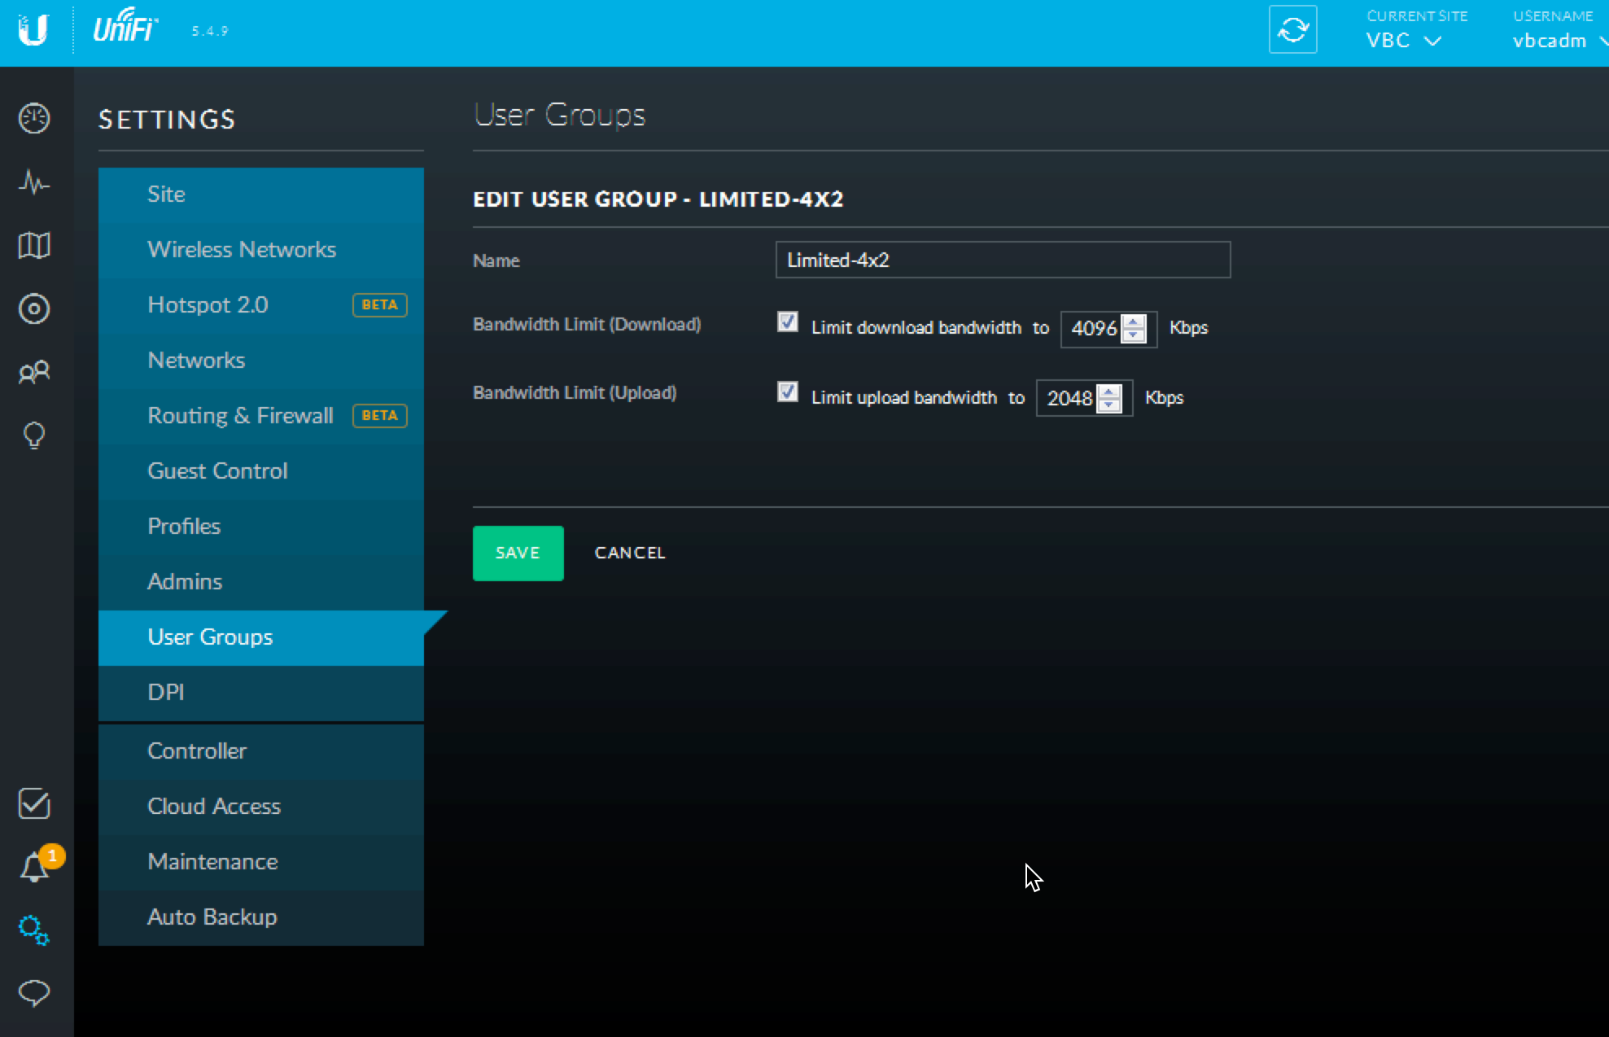The image size is (1609, 1037).
Task: Click the refresh icon in header
Action: click(1292, 30)
